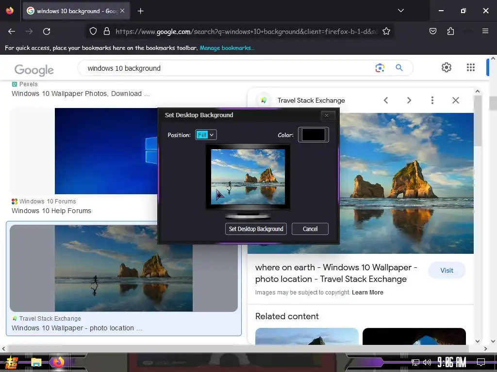Image resolution: width=497 pixels, height=372 pixels.
Task: Close the Travel Stack Exchange image preview panel
Action: point(455,100)
